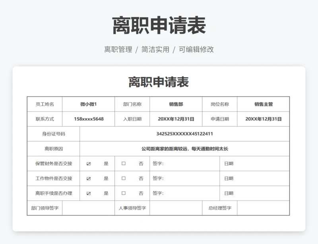
Task: Click the 部门名称 label cell
Action: (132, 104)
